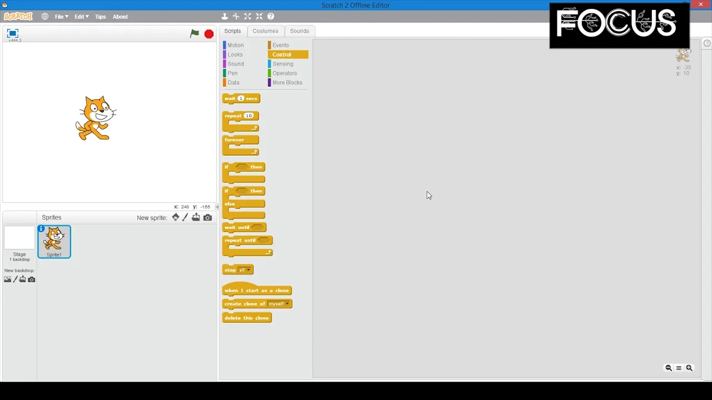The width and height of the screenshot is (712, 400).
Task: Click the block help question icon
Action: (x=271, y=17)
